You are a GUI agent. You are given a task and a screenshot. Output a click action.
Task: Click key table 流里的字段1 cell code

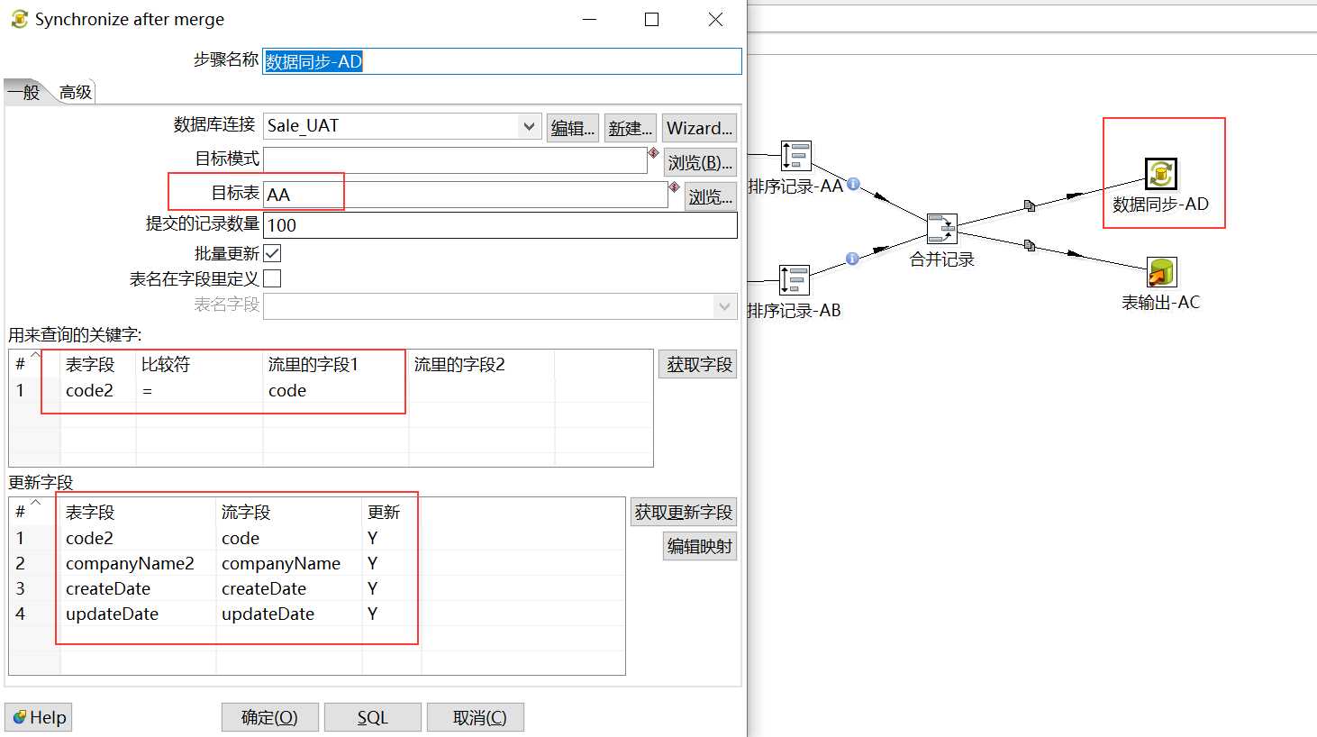point(335,390)
